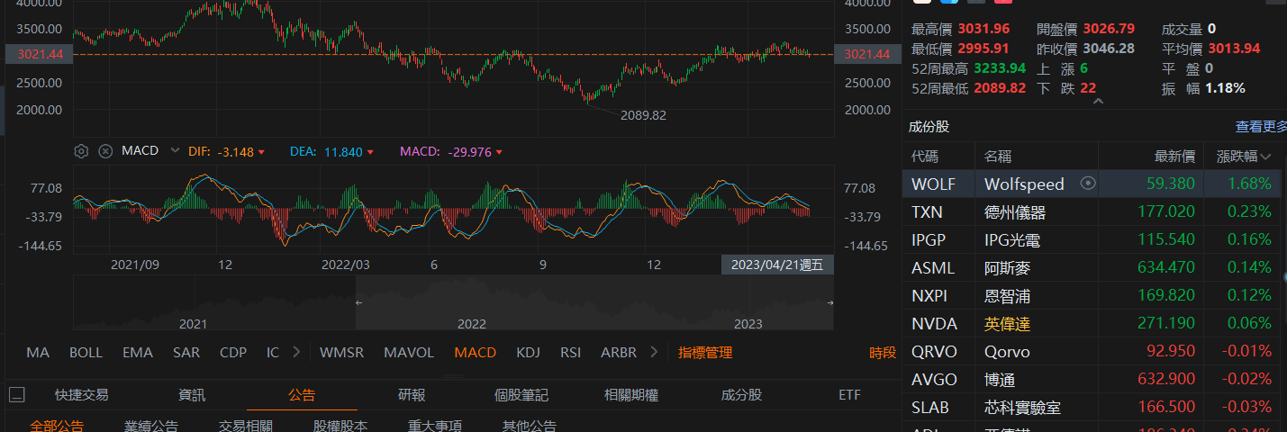Click the 查看更多 link
The image size is (1287, 432).
point(1261,127)
